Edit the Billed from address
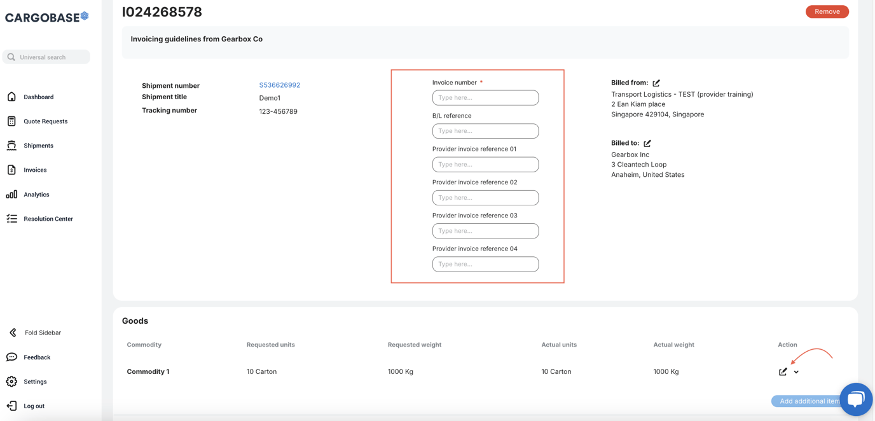Screen dimensions: 875x421 [656, 82]
